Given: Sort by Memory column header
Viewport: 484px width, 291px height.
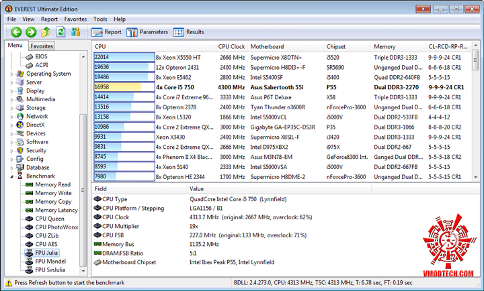Looking at the screenshot, I should [x=398, y=46].
